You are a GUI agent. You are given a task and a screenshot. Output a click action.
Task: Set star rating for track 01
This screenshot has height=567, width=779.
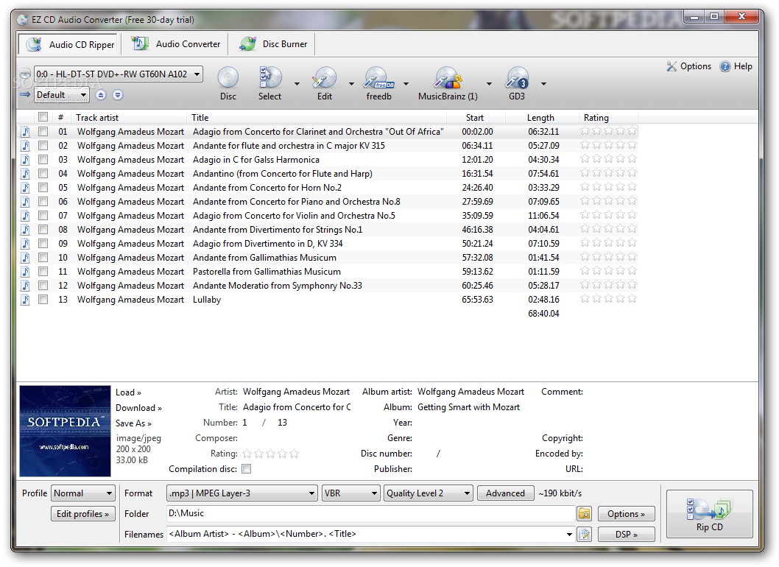click(x=608, y=130)
